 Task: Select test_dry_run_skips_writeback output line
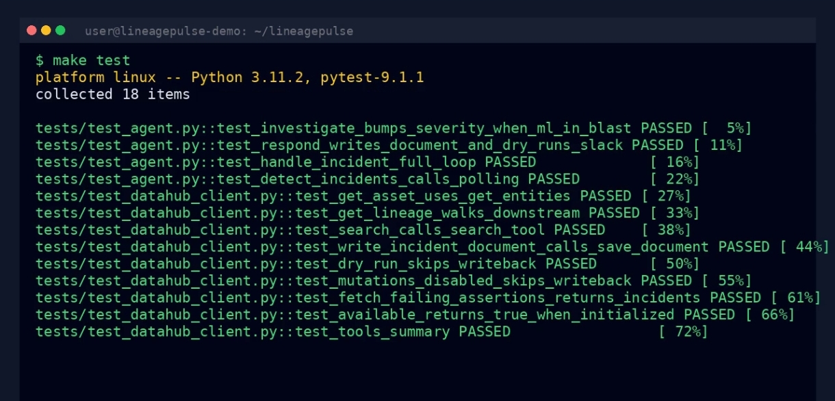[368, 263]
